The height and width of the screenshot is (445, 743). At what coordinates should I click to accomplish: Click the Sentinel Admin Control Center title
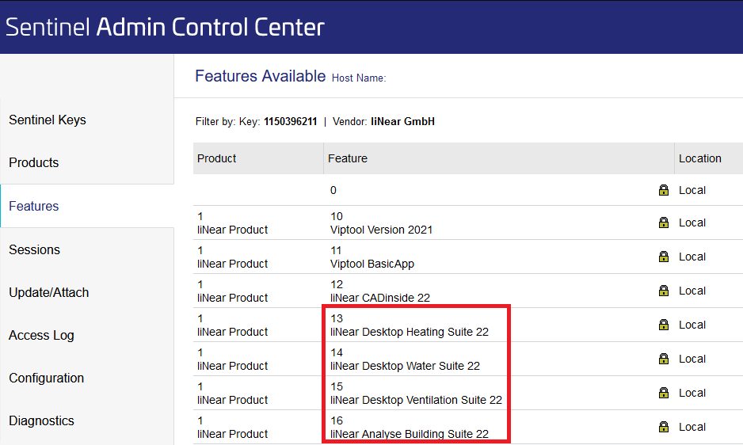tap(165, 27)
